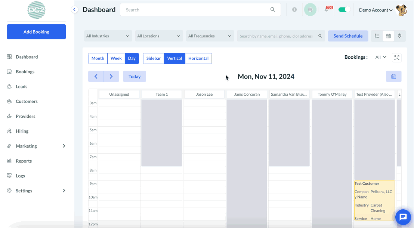
Task: Collapse the sidebar with the back chevron
Action: 74,9
